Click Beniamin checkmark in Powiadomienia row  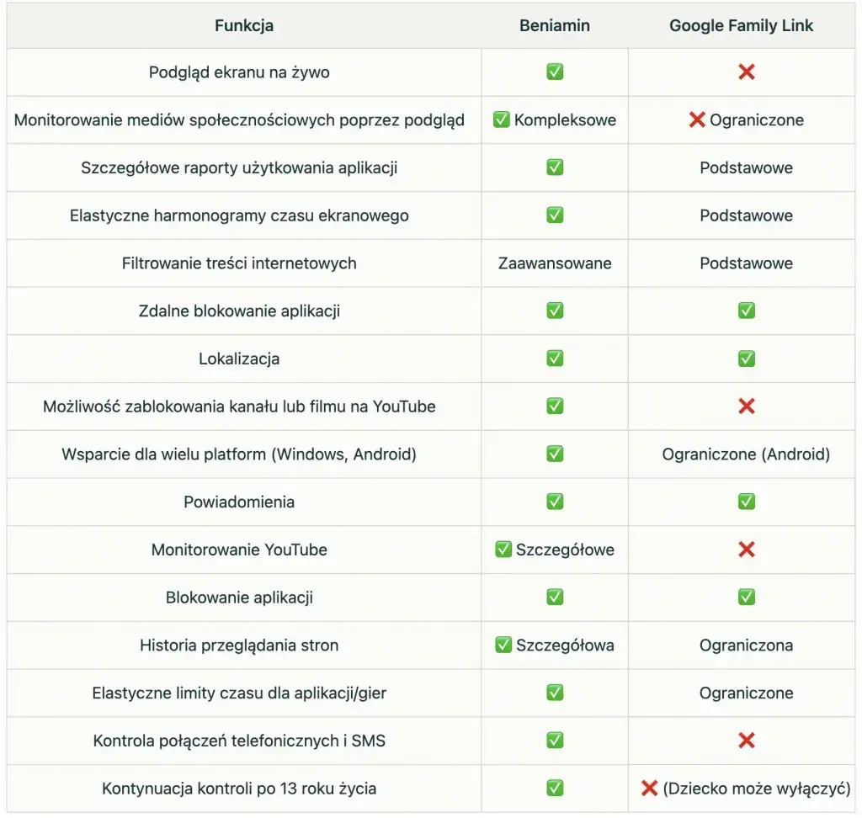click(555, 502)
